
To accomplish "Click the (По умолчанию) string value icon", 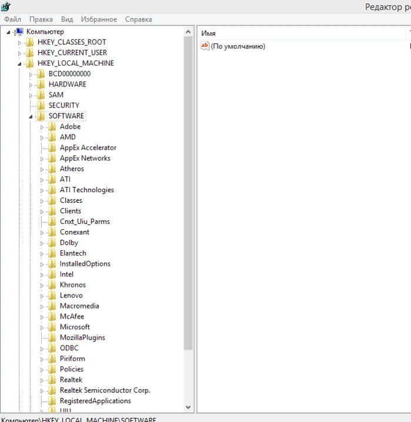I will (x=205, y=46).
